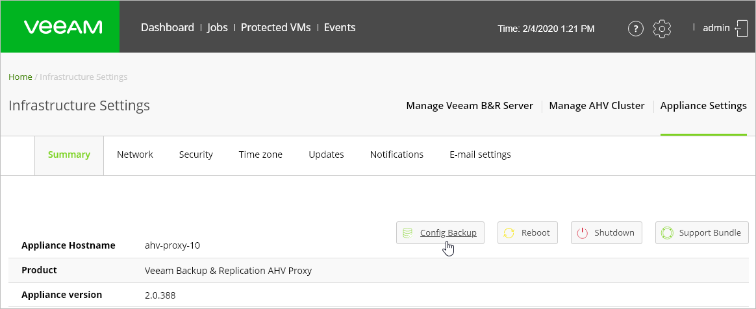Open Manage Veeam B&R Server
This screenshot has height=309, width=756.
(x=470, y=106)
